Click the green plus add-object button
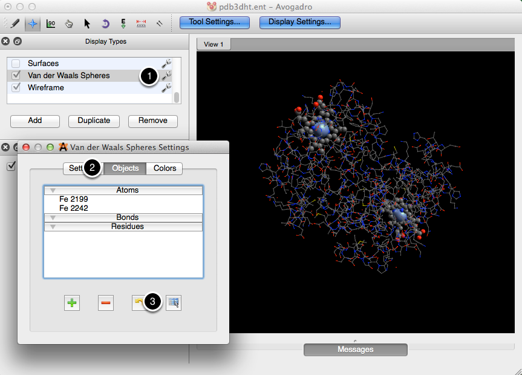The width and height of the screenshot is (522, 375). pos(72,303)
